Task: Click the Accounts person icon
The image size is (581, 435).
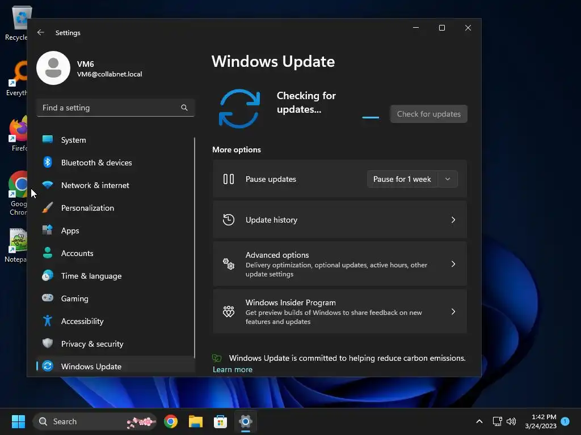Action: coord(48,253)
